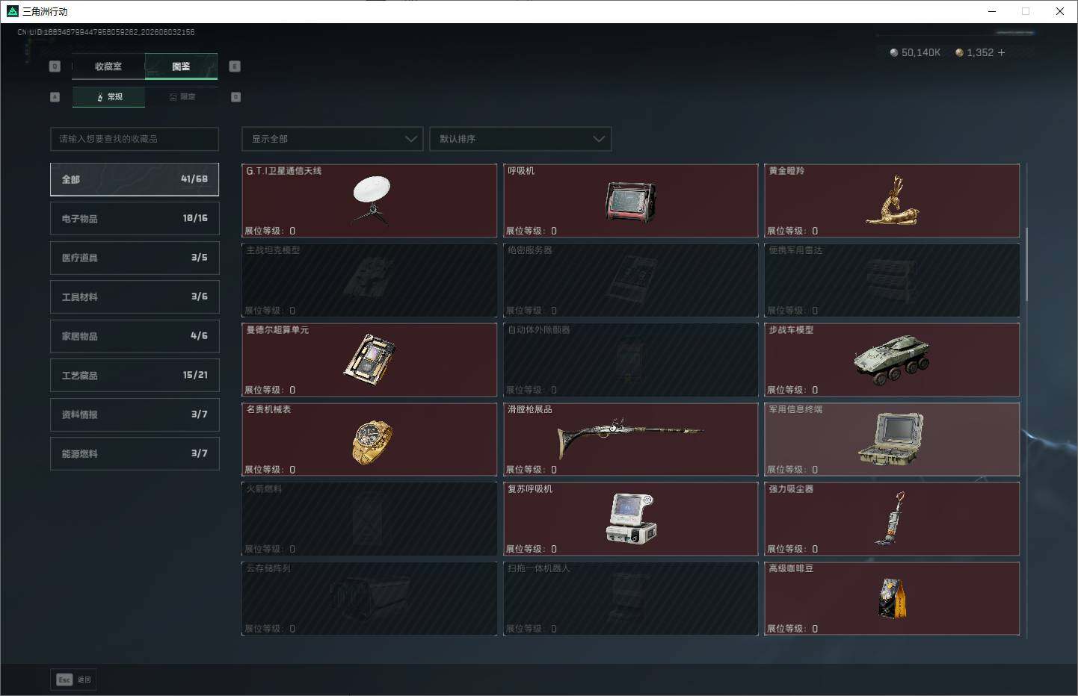The width and height of the screenshot is (1078, 696).
Task: Click the 强力吸尘器 vacuum icon
Action: [890, 518]
